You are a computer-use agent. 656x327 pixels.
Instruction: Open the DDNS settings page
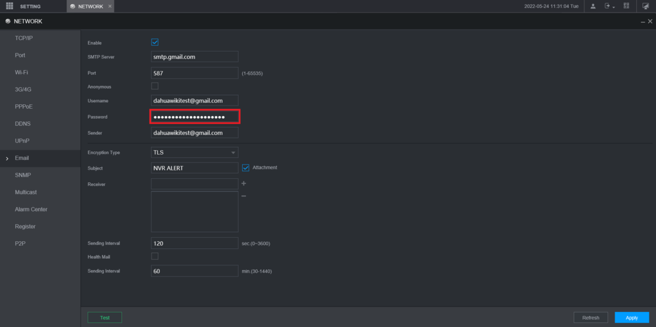point(22,124)
